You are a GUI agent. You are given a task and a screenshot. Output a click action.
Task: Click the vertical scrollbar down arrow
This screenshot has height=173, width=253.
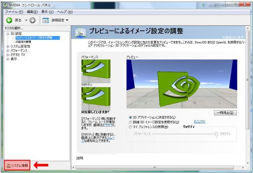[x=248, y=163]
